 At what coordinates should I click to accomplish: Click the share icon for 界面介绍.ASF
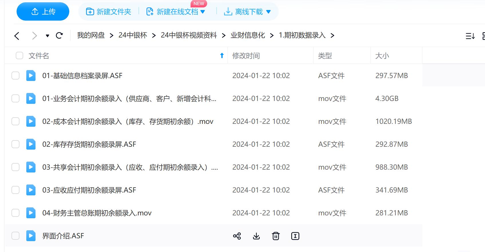point(237,236)
